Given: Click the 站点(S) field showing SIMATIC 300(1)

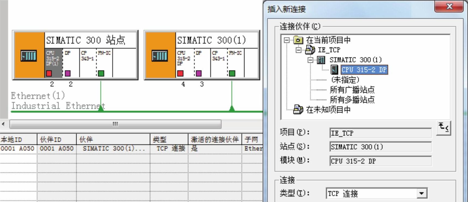Looking at the screenshot, I should (x=381, y=147).
